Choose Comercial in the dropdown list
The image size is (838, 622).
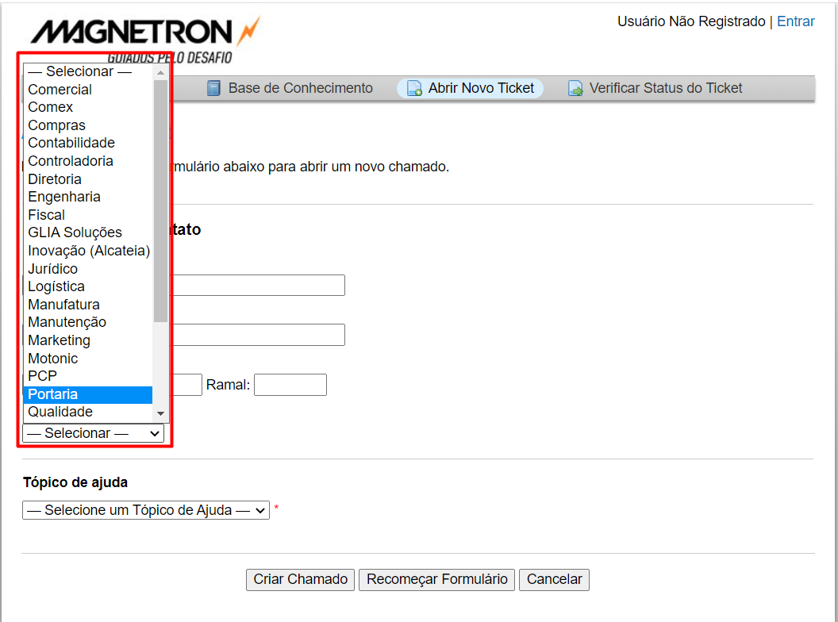[x=87, y=90]
